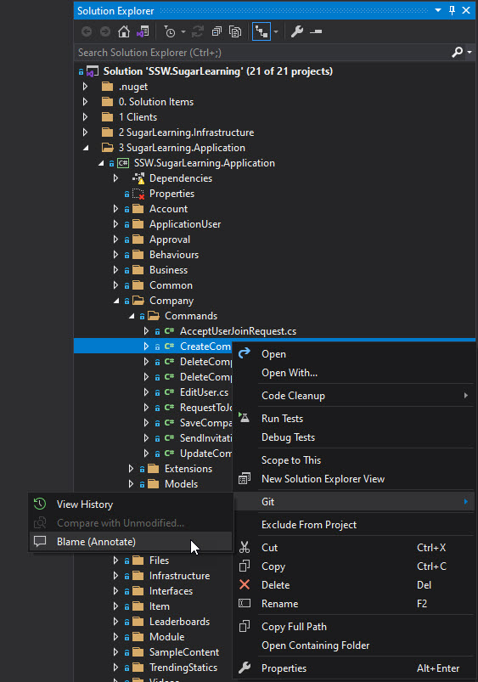This screenshot has width=478, height=682.
Task: Choose Properties at the context menu bottom
Action: [x=353, y=668]
